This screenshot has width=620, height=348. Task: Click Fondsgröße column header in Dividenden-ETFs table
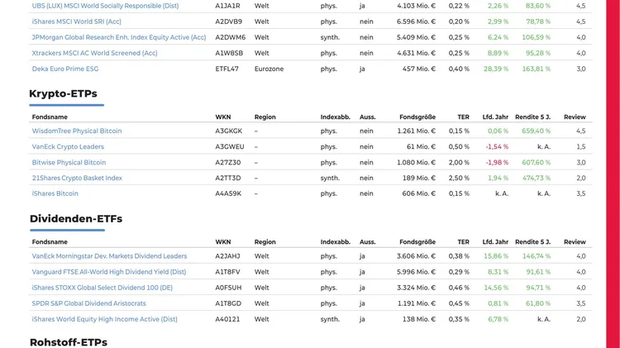point(417,242)
